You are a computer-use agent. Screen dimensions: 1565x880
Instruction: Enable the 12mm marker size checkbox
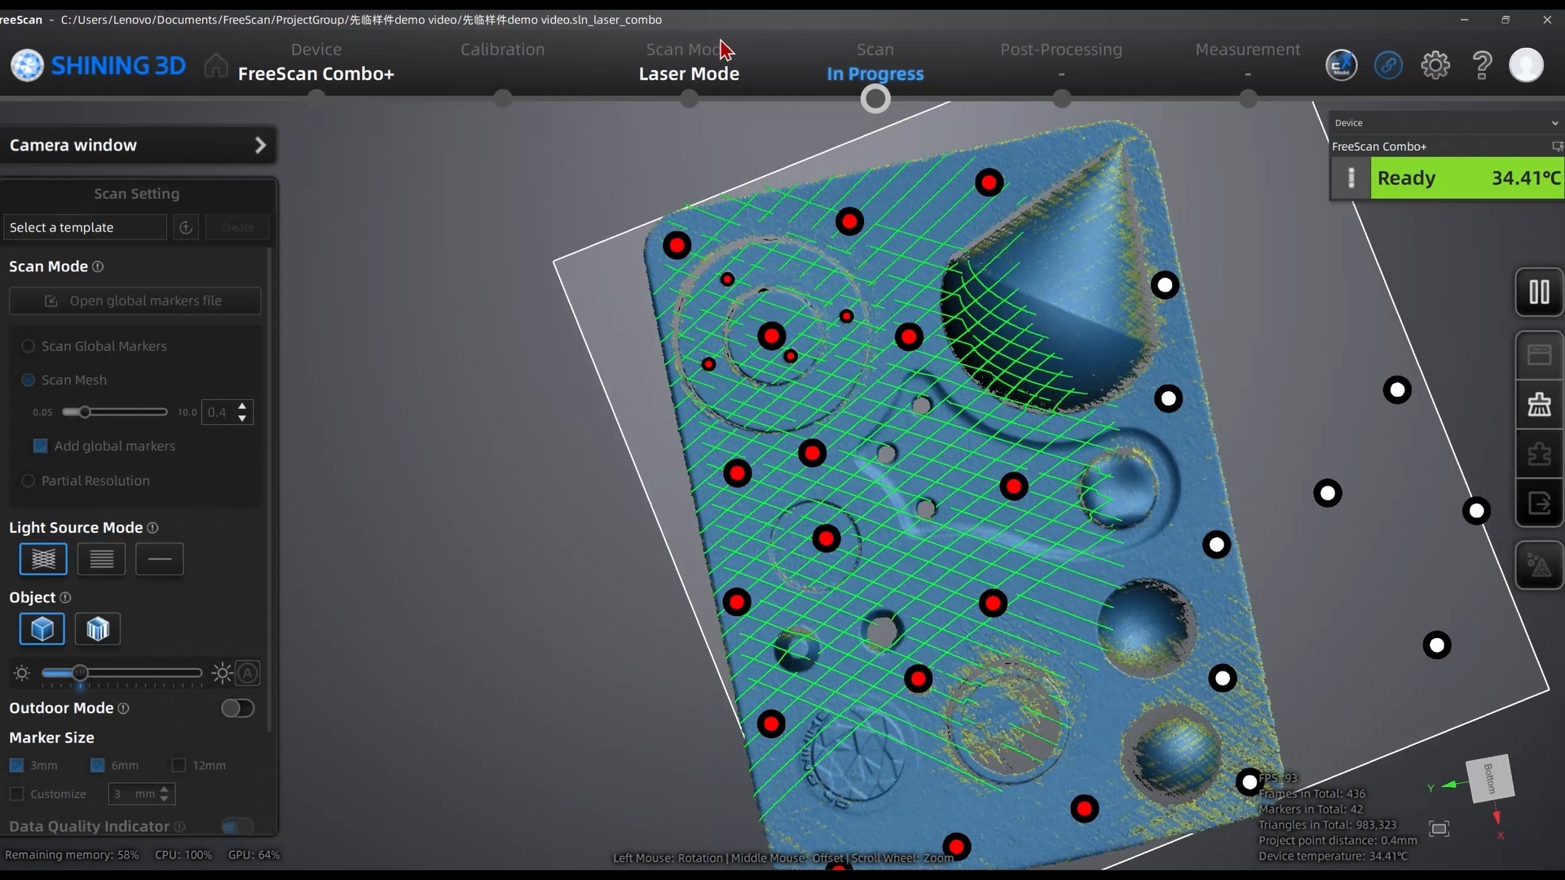tap(179, 765)
